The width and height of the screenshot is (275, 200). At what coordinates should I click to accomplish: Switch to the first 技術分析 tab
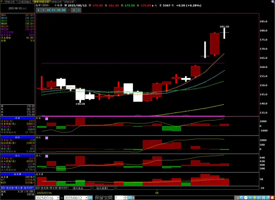coord(10,2)
